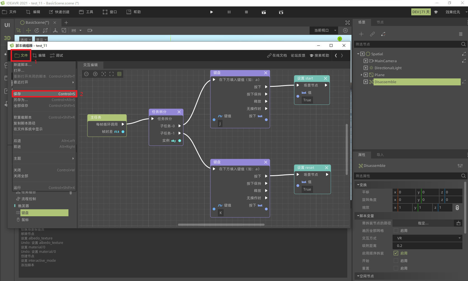This screenshot has height=281, width=468.
Task: Enable the 重置 checkbox
Action: [396, 268]
